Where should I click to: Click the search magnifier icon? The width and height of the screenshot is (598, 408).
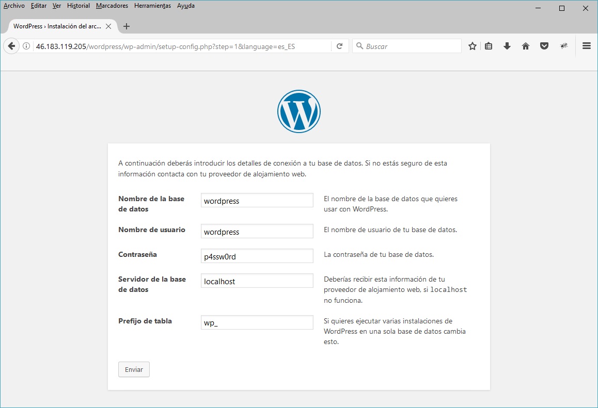click(x=359, y=46)
